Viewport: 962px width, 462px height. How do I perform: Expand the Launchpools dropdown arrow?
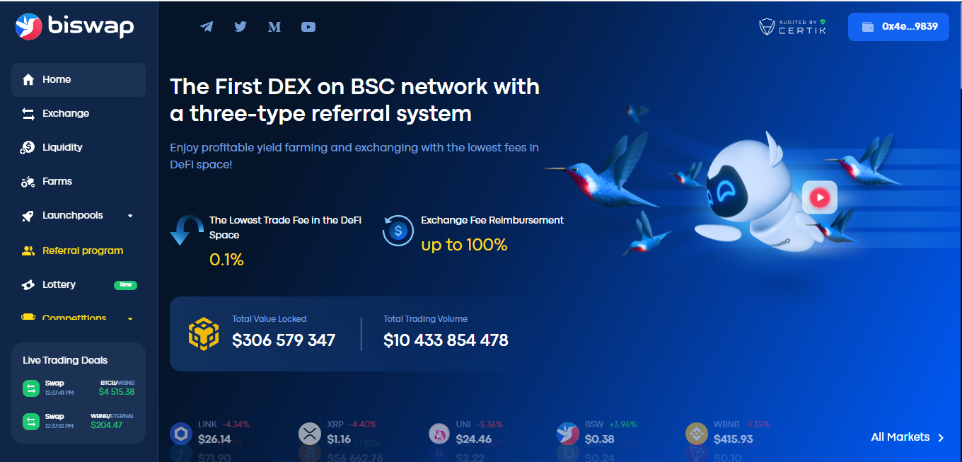pos(130,216)
